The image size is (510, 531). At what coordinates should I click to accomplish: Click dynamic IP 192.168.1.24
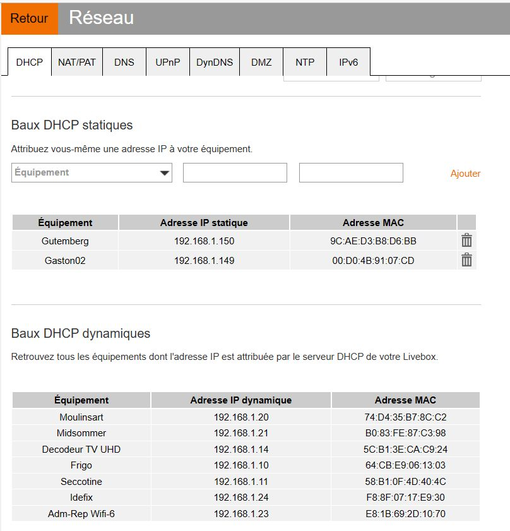[241, 497]
